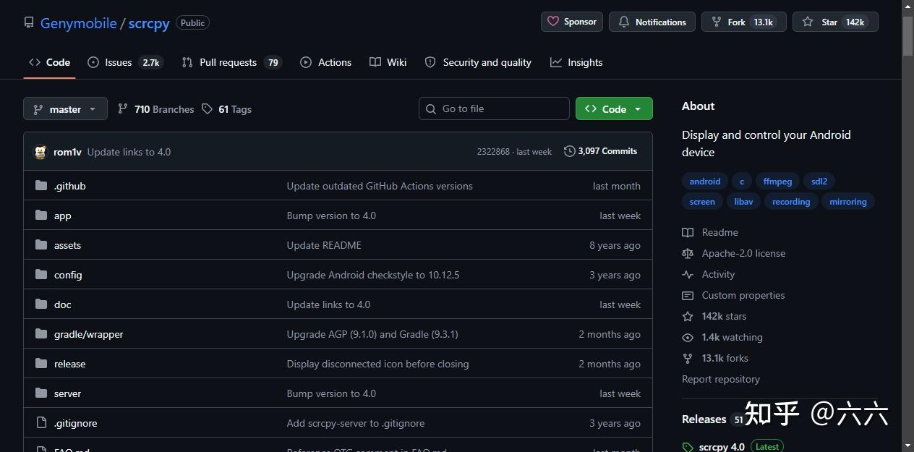Open 'Add scrcpy-server to .gitignore' commit
Image resolution: width=914 pixels, height=452 pixels.
356,423
